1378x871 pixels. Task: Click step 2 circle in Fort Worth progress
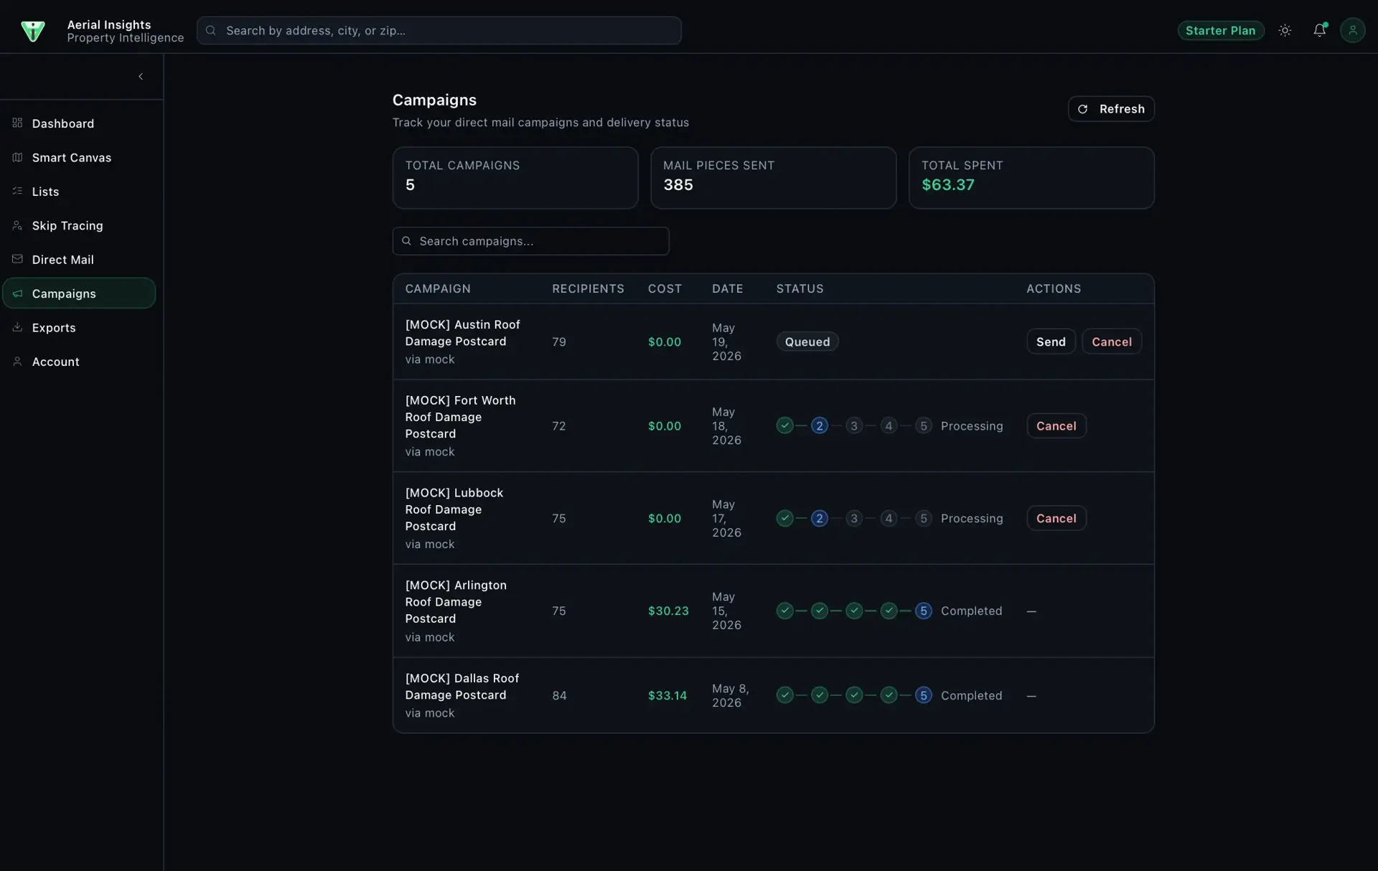(820, 425)
